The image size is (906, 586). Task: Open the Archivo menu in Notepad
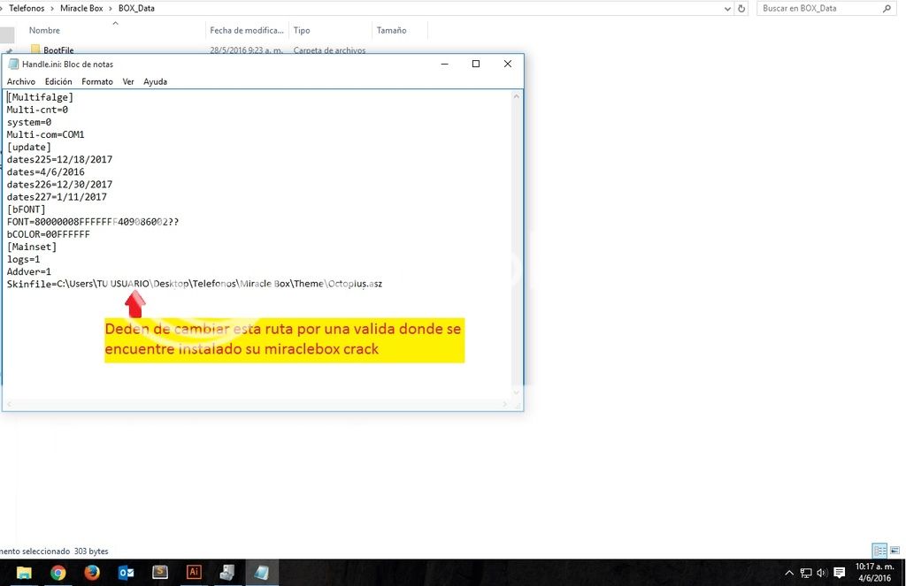click(x=20, y=81)
